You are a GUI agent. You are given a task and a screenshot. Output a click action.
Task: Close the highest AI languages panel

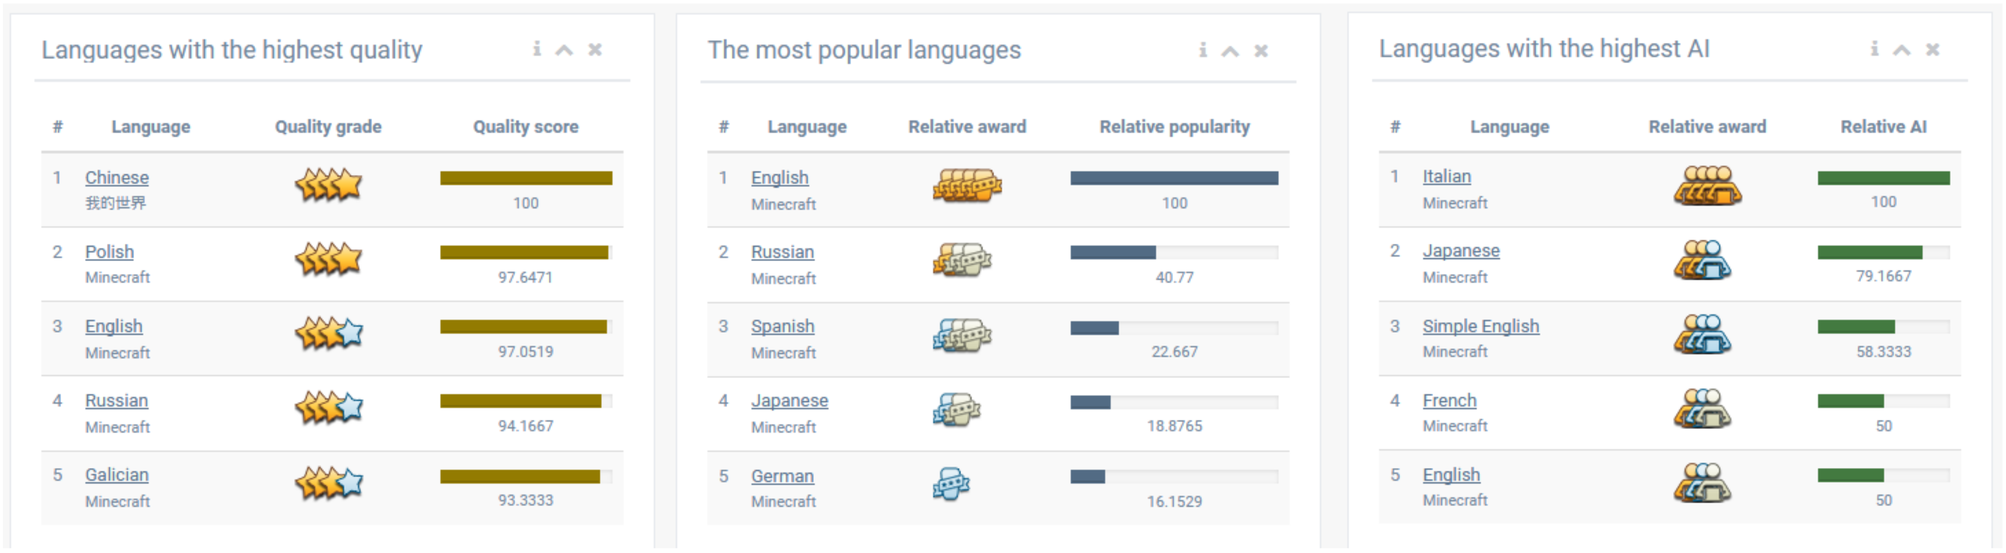1932,50
